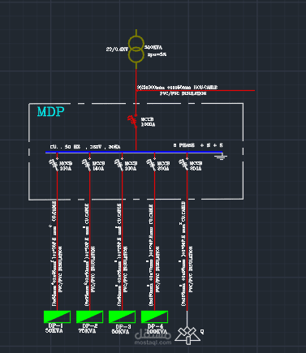The width and height of the screenshot is (306, 353).
Task: Select the MCCB symbol feeding DP-2
Action: (87, 165)
